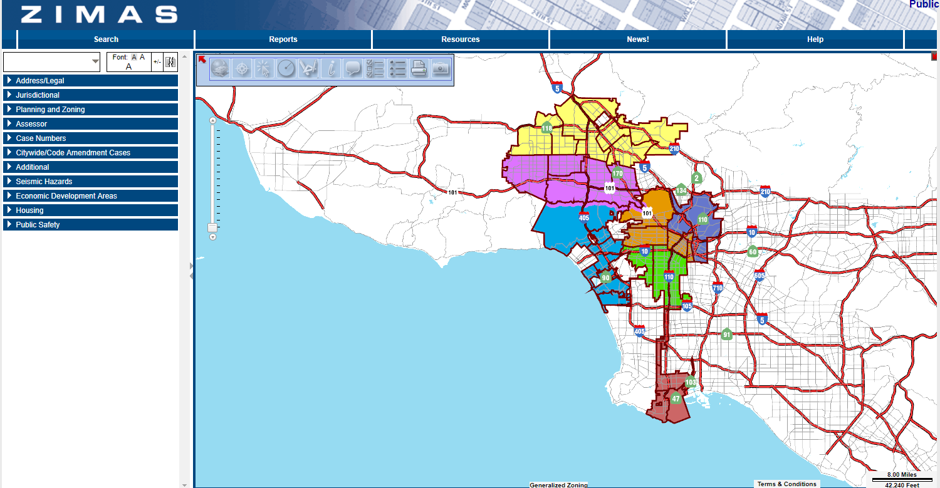Use the cursor selection tool
This screenshot has height=488, width=940.
pos(263,69)
